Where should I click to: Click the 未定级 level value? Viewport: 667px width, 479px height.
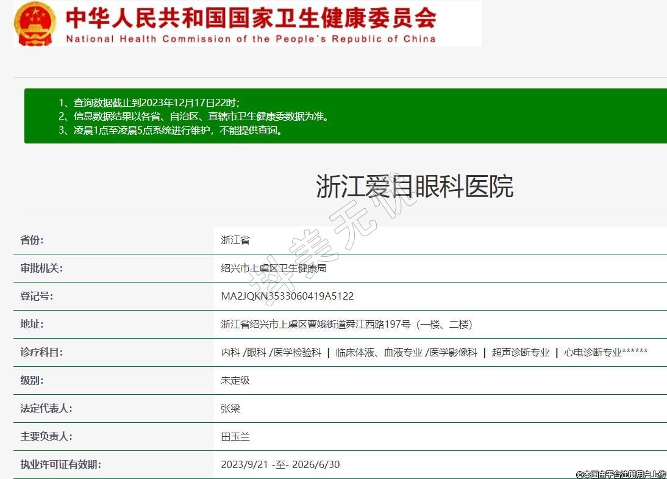tap(235, 380)
